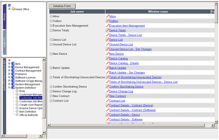Expand the Device Management tree node

click(x=9, y=67)
